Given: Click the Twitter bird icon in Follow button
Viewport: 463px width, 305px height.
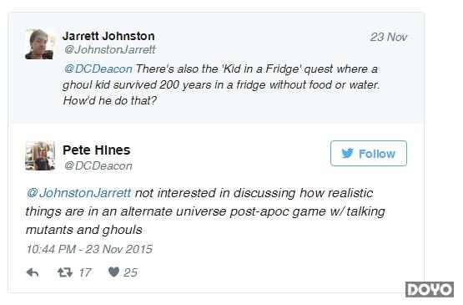Looking at the screenshot, I should point(347,153).
